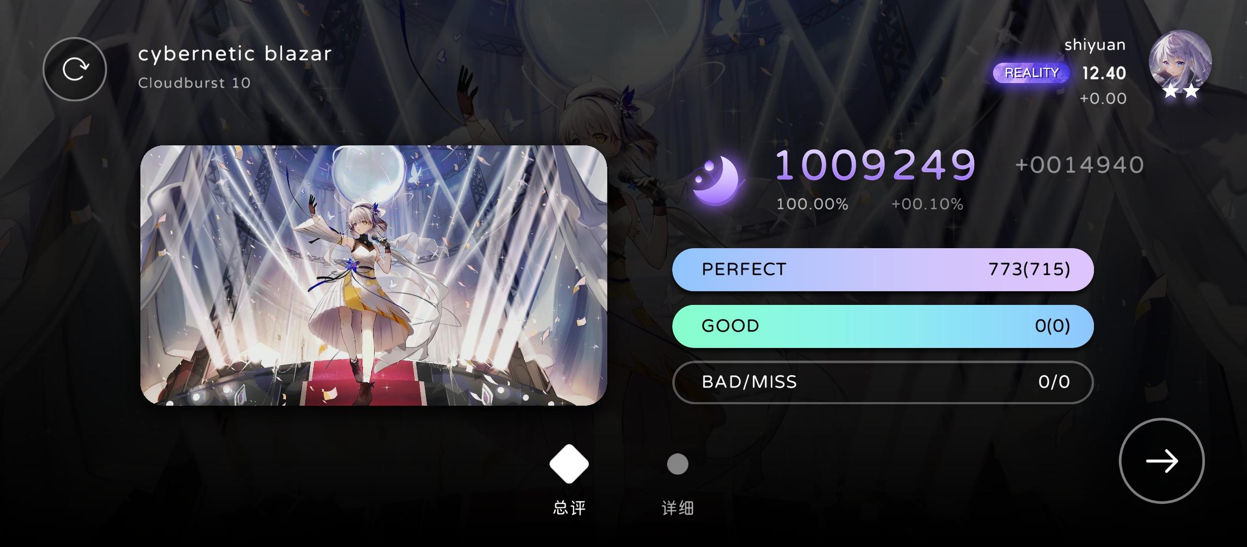Tap the GOOD 0(0) bar
Screen dimensions: 1247x547
(x=883, y=326)
